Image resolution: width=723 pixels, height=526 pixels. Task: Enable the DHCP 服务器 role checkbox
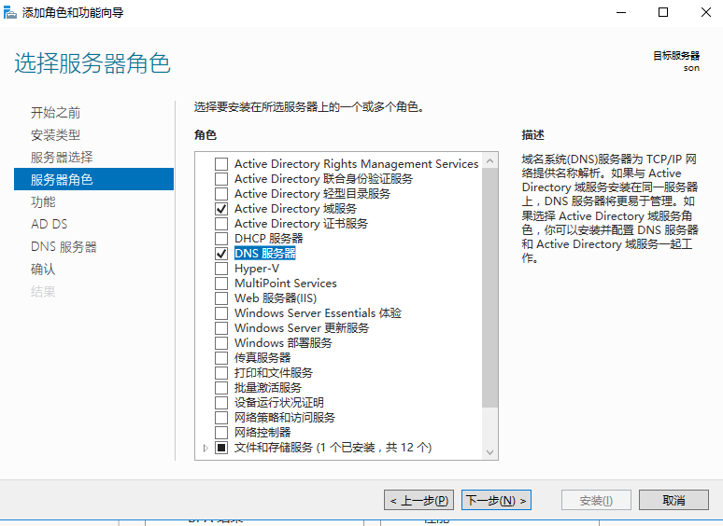221,239
